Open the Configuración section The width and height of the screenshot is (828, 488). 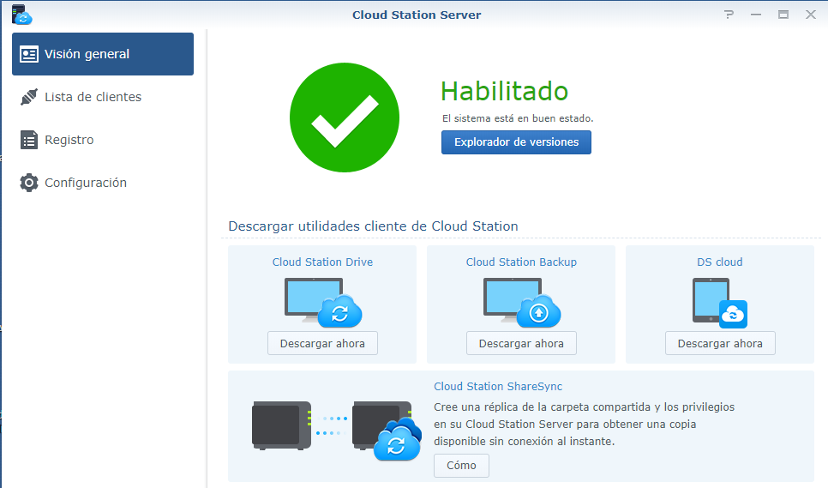pos(103,183)
